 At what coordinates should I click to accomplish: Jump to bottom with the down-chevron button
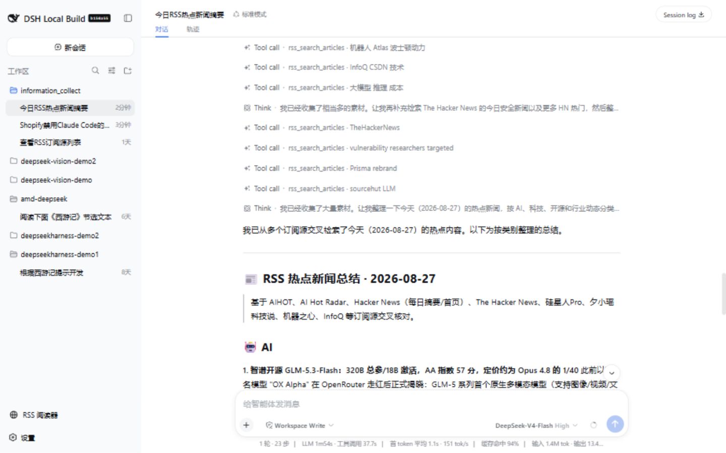612,373
